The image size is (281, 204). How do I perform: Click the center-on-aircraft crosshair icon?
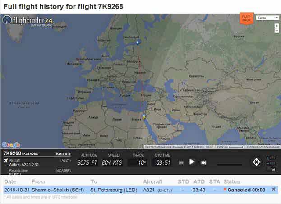tap(256, 162)
